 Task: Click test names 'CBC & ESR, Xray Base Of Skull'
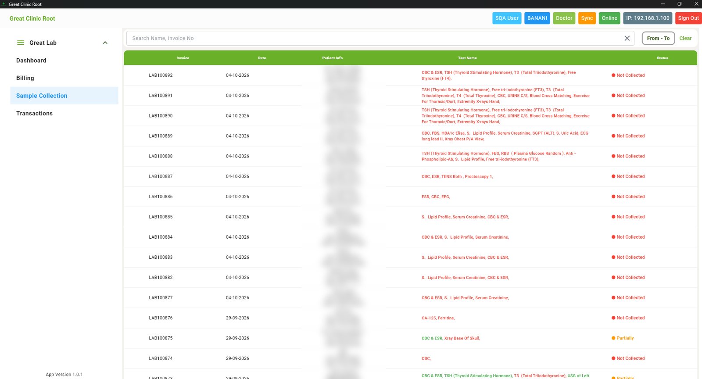click(451, 338)
